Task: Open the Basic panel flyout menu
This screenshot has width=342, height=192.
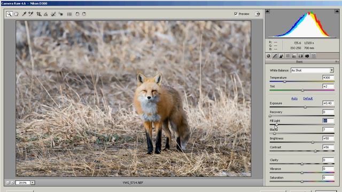Action: point(337,62)
